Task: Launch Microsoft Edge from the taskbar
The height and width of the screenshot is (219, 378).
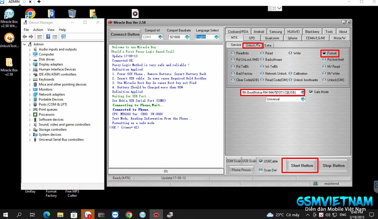Action: (46, 215)
